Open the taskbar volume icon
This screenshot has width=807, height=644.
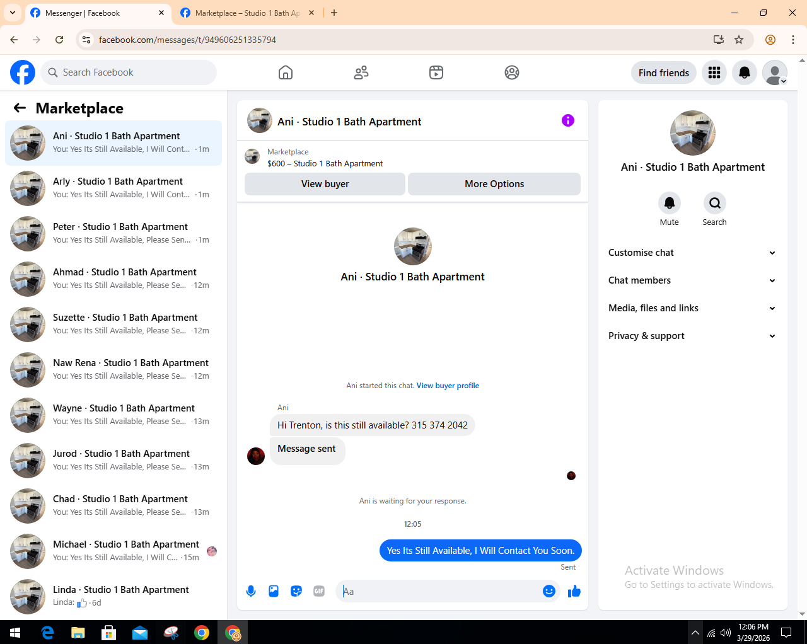pyautogui.click(x=726, y=633)
